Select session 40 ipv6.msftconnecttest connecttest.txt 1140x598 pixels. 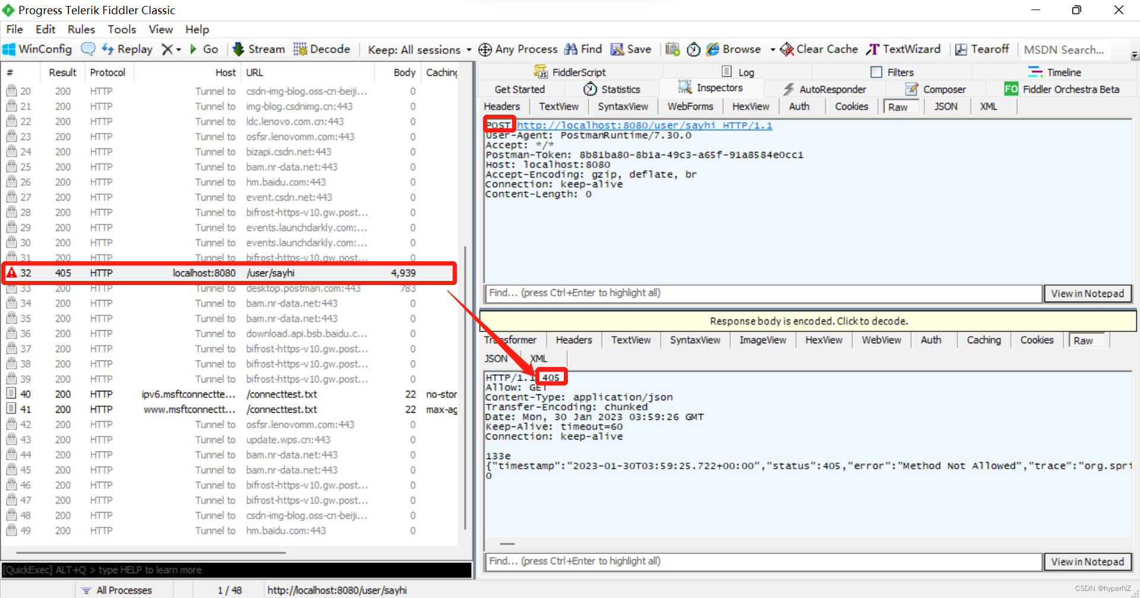[230, 394]
